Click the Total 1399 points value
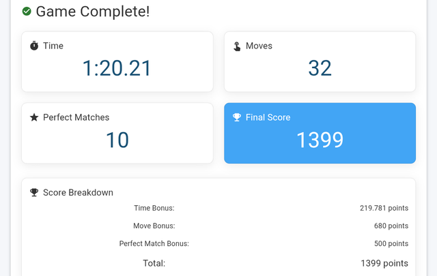The height and width of the screenshot is (276, 437). [x=384, y=263]
